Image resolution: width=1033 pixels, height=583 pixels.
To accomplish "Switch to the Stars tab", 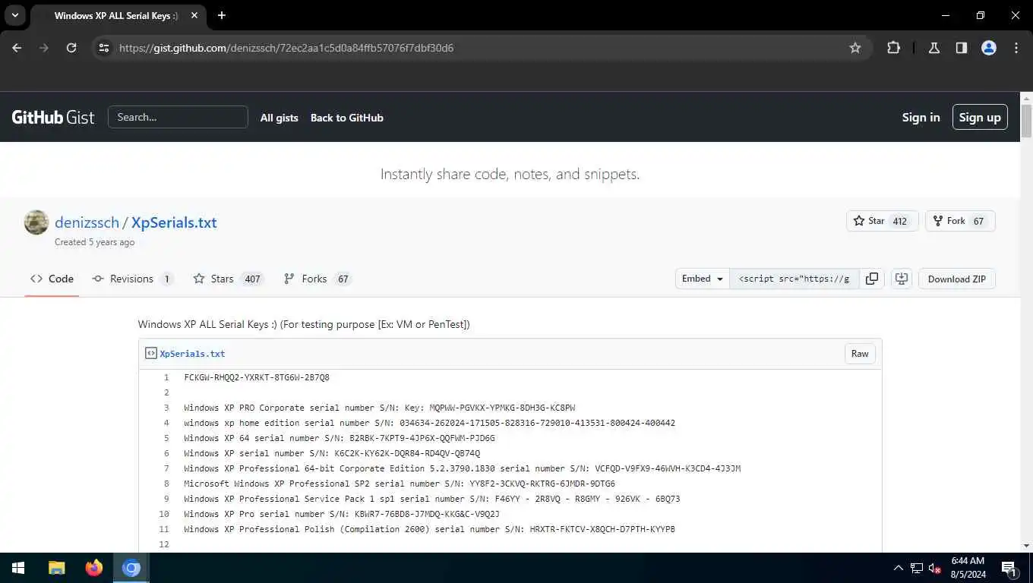I will (227, 279).
